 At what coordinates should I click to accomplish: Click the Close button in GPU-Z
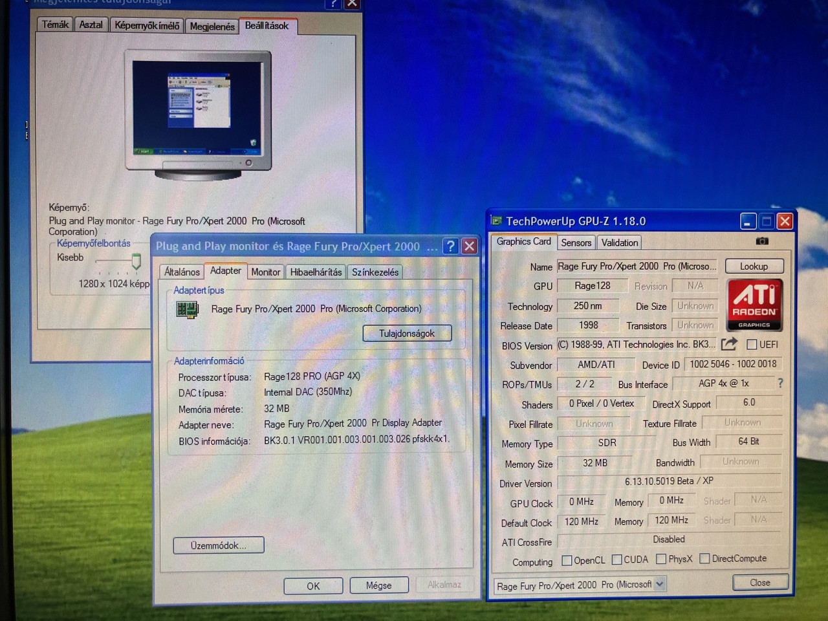point(760,582)
